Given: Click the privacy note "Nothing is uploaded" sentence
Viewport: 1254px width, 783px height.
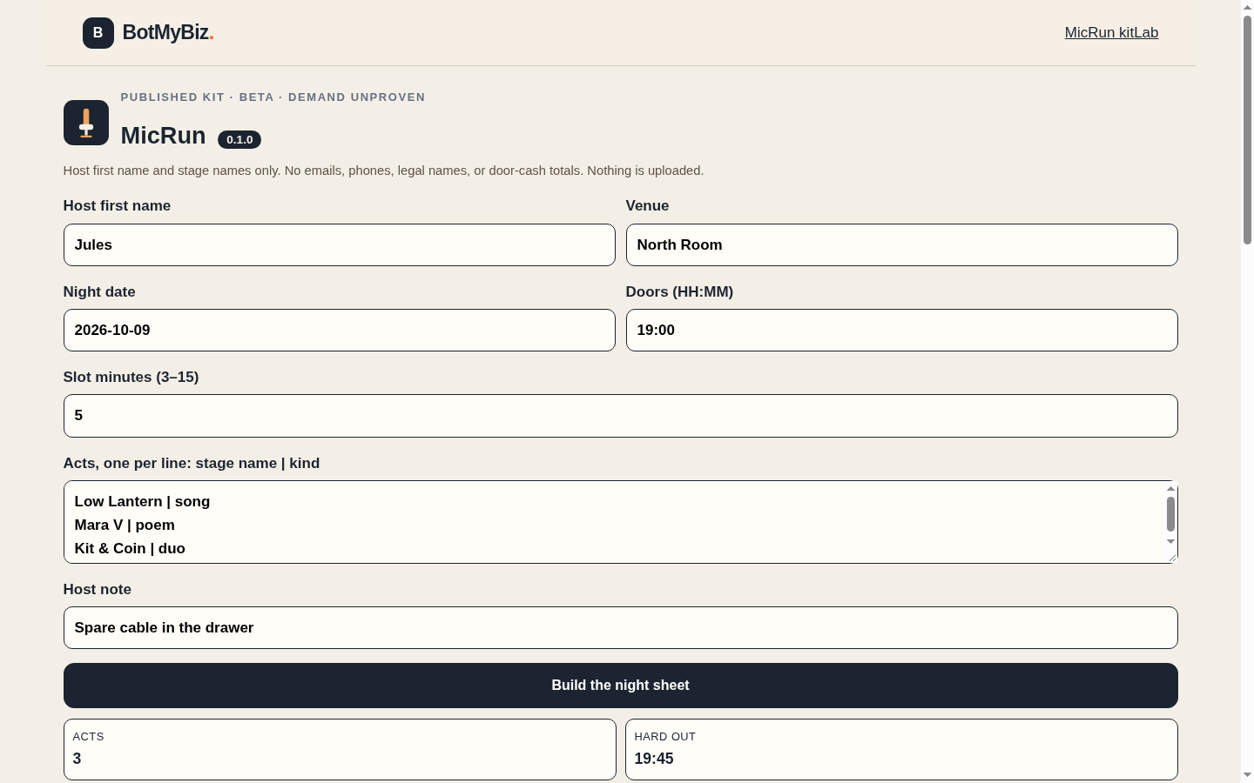Looking at the screenshot, I should [645, 171].
